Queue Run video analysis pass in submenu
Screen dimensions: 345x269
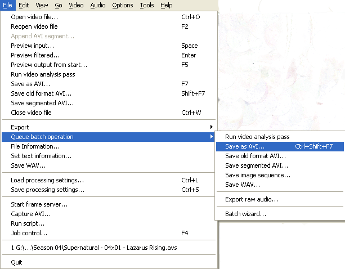(280, 137)
